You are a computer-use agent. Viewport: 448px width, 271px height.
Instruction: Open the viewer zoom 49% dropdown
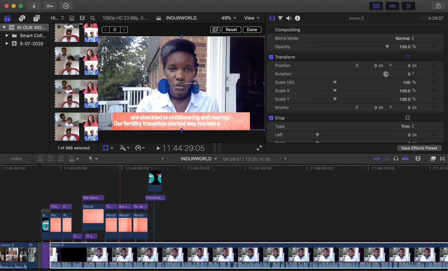tap(229, 18)
